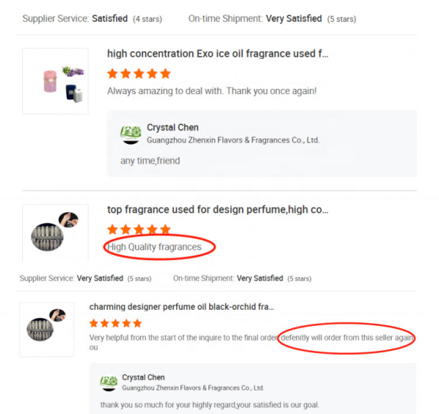
Task: Open Guangzhou Zhenxin Flavors company link in first reply
Action: (x=233, y=140)
